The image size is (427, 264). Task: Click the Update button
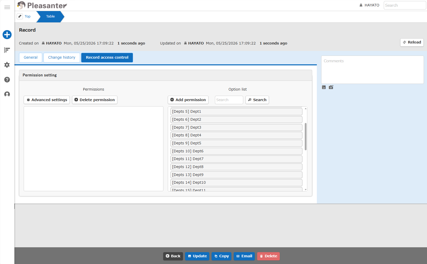[x=197, y=256]
